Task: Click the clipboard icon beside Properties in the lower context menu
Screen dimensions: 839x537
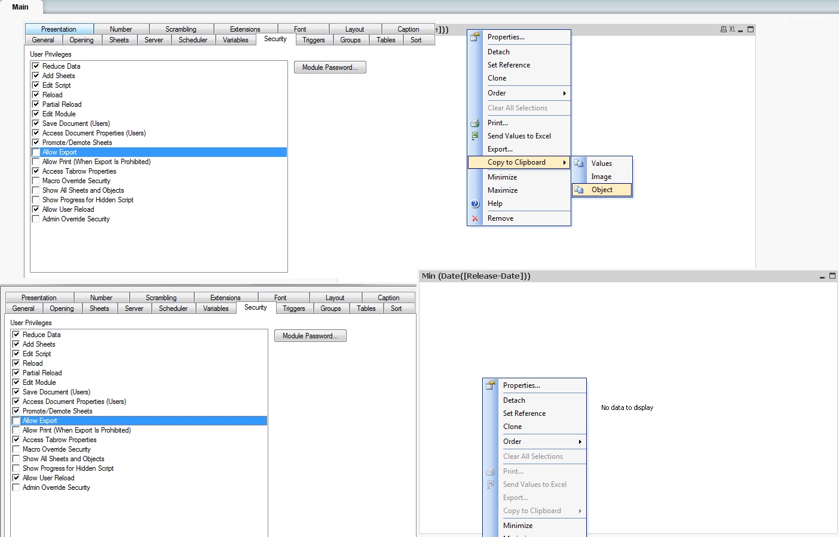Action: 491,385
